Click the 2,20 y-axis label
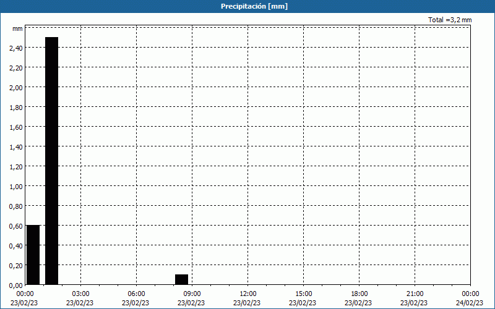Viewport: 495px width, 309px height. 16,68
